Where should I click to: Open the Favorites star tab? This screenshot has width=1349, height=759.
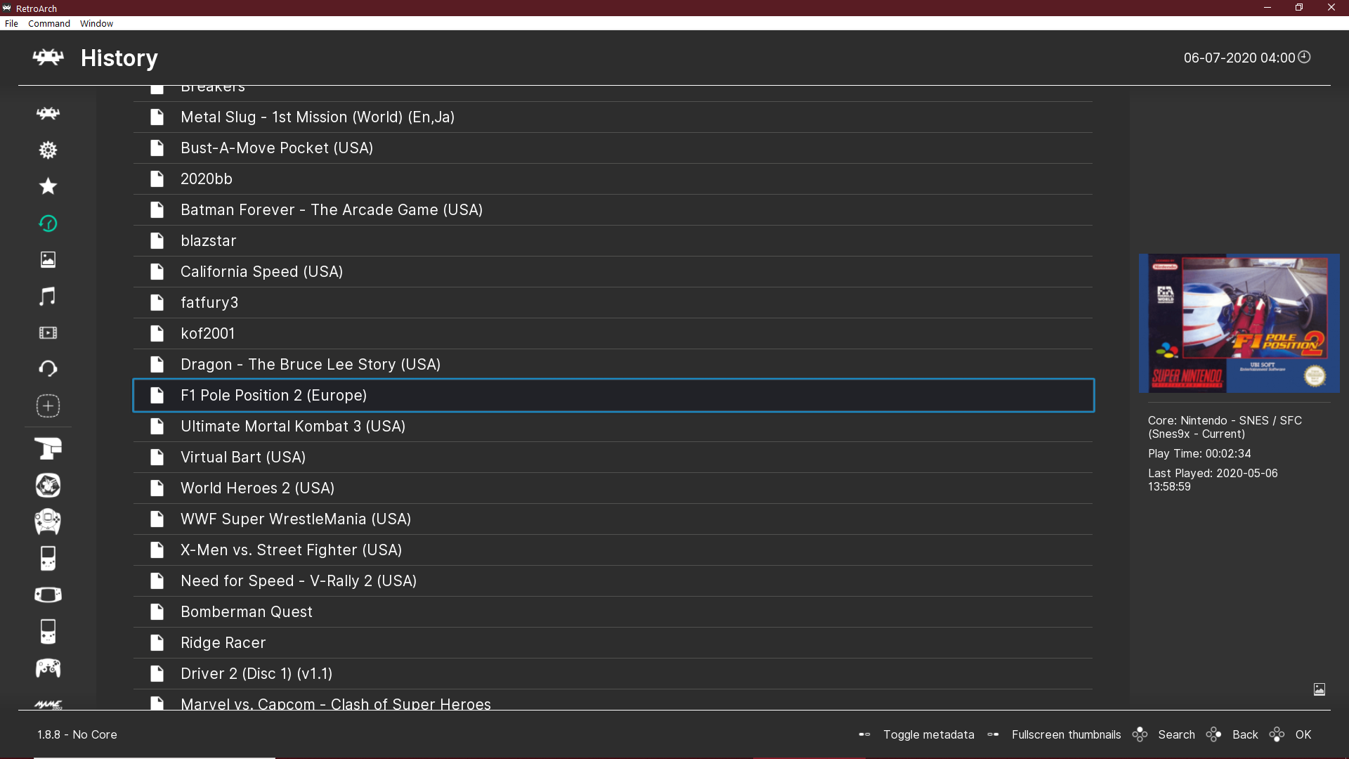click(x=48, y=186)
